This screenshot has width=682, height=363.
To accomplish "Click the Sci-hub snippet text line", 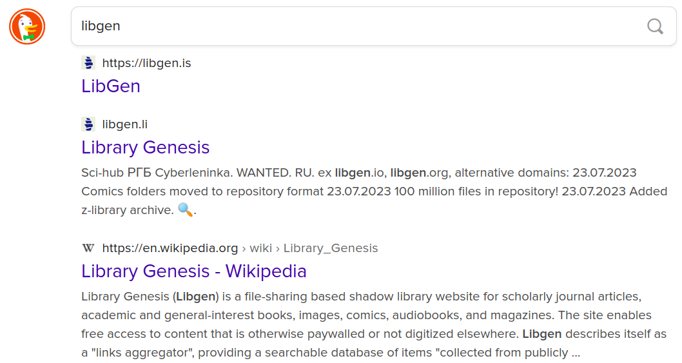I will pos(358,173).
